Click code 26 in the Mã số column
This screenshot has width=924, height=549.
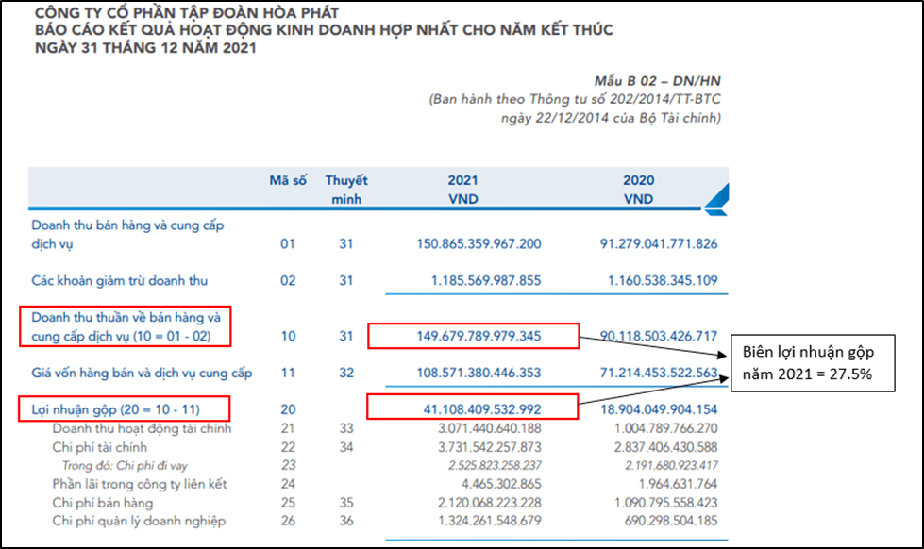[x=288, y=521]
